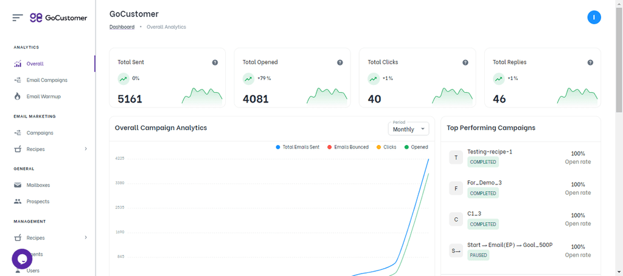Click the trend arrow icon in Total Opened
Viewport: 623px width, 276px height.
click(249, 79)
